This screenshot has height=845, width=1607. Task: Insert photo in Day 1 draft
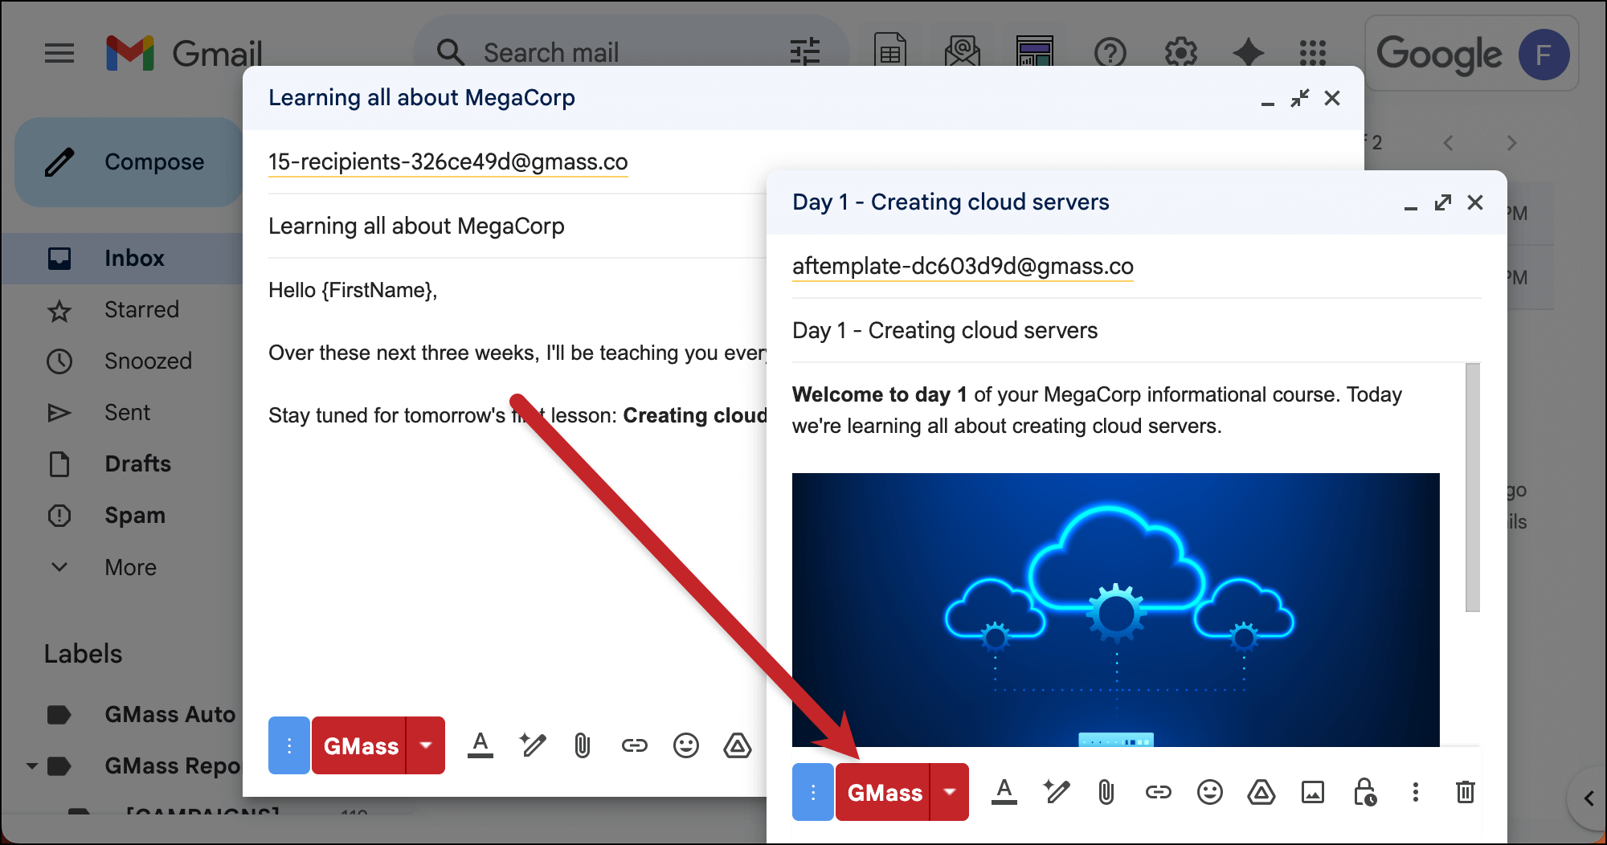1313,793
